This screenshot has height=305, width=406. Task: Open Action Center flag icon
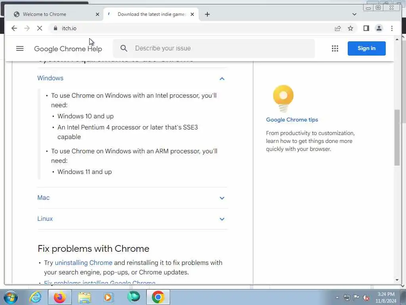click(356, 297)
